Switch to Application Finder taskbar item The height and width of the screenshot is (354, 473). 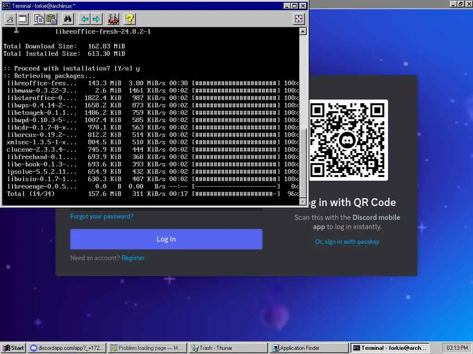tap(309, 348)
